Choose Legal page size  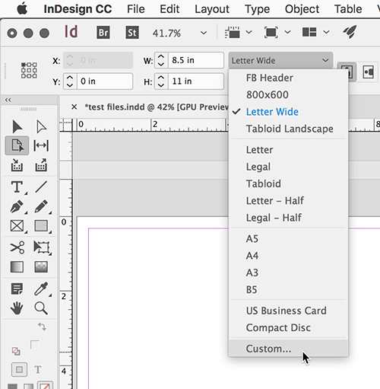289,167
